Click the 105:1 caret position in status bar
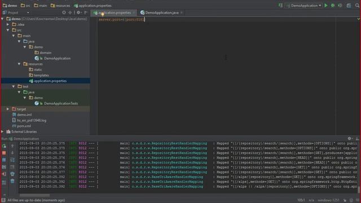This screenshot has height=203, width=361. [301, 200]
